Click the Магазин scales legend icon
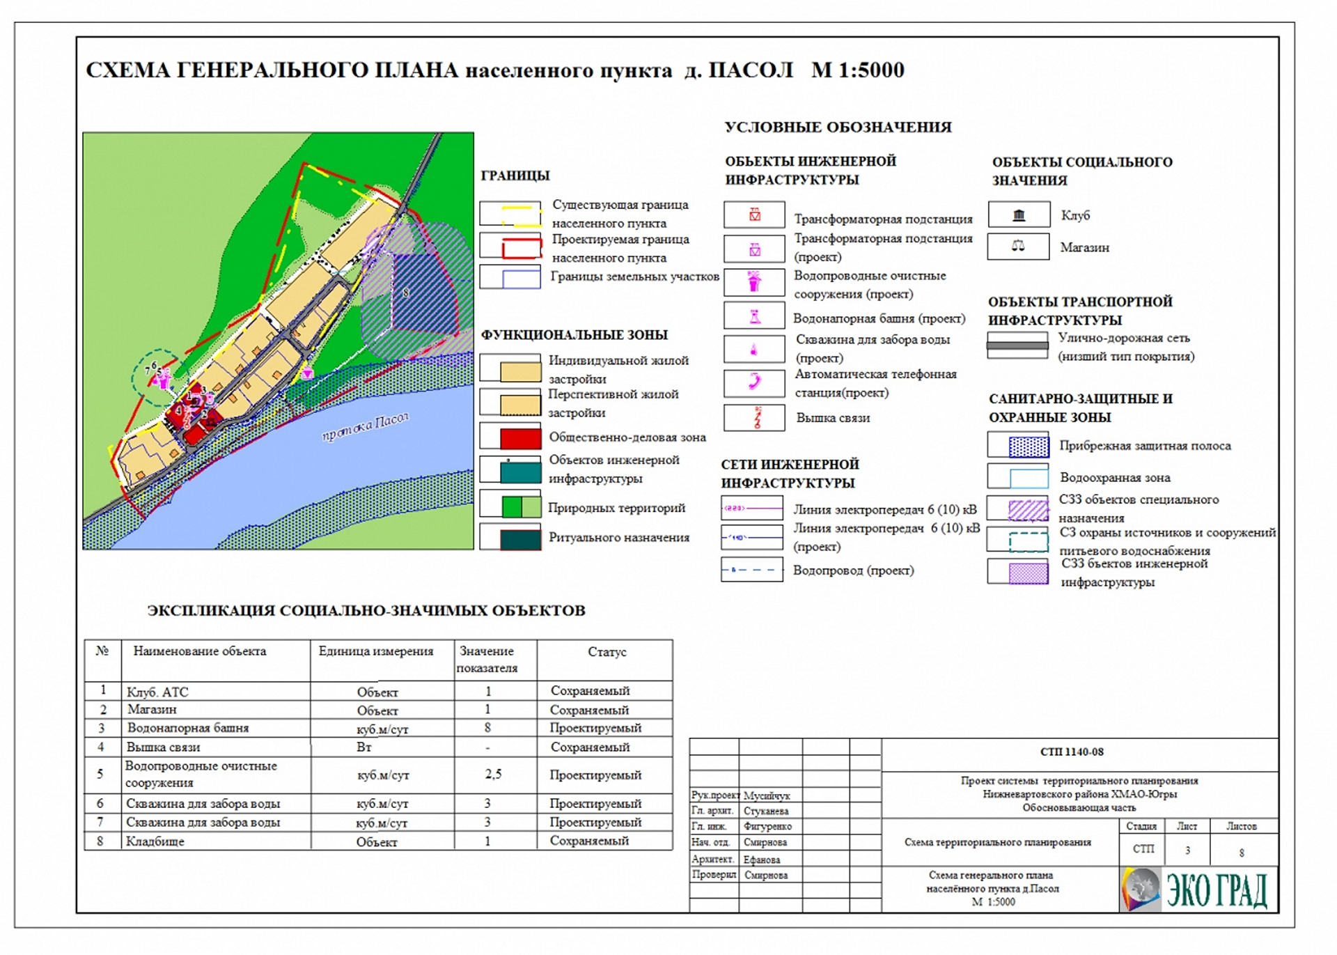This screenshot has width=1337, height=955. pos(1019,247)
